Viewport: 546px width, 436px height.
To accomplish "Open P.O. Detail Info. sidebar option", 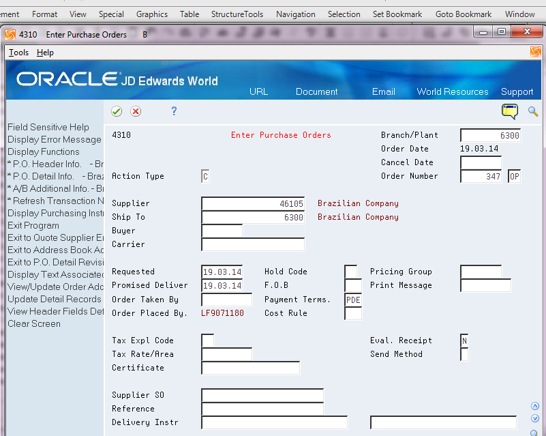I will (x=55, y=176).
